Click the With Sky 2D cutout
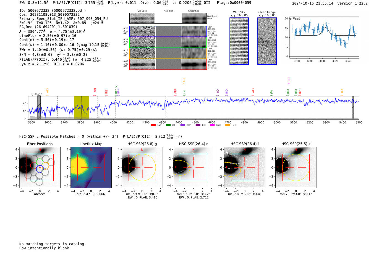 pyautogui.click(x=239, y=41)
